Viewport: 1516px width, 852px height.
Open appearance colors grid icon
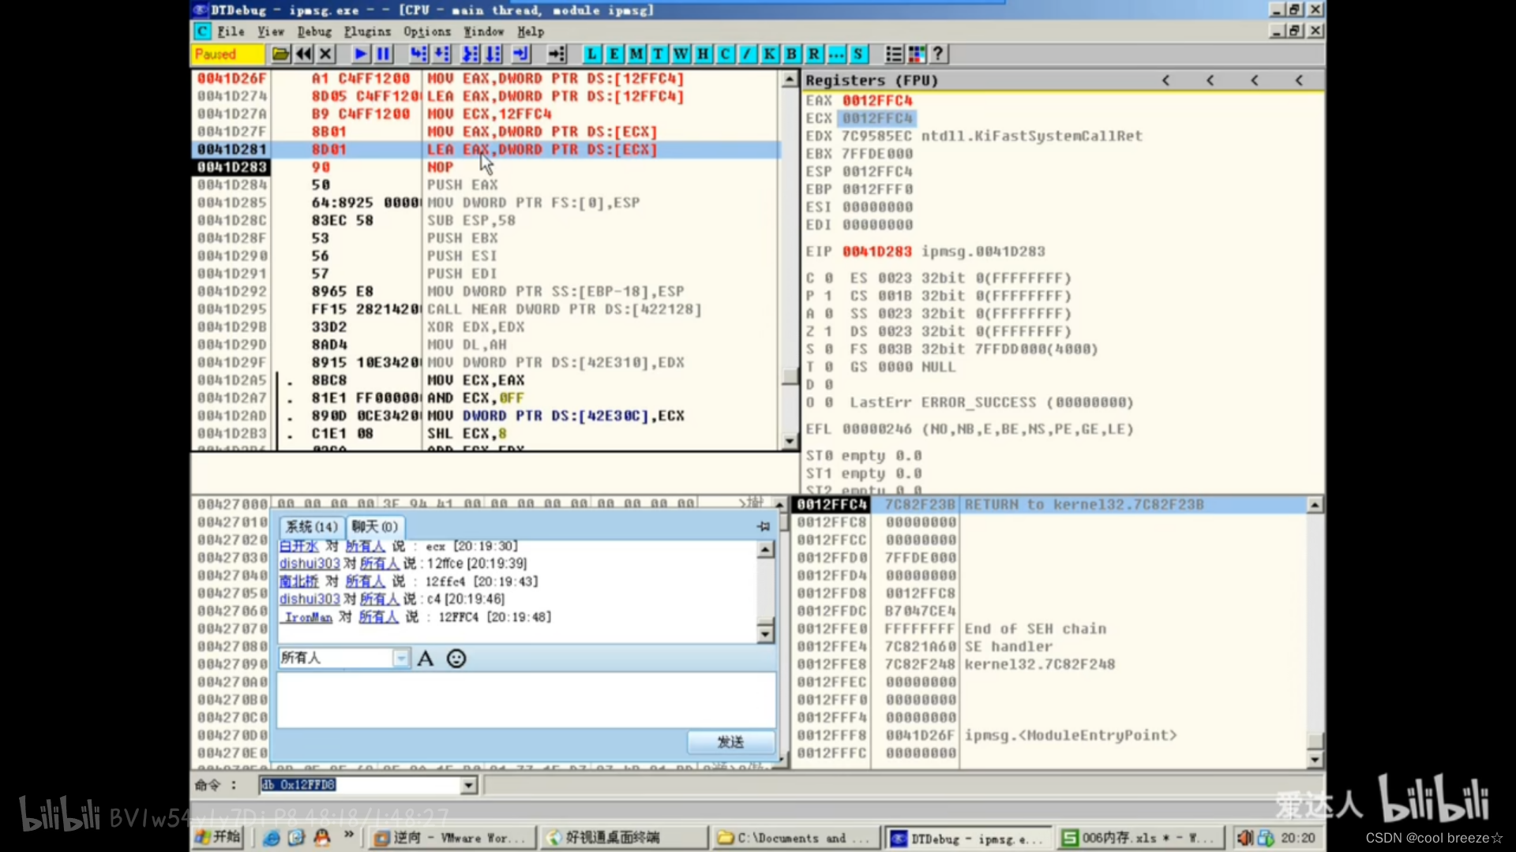(916, 54)
